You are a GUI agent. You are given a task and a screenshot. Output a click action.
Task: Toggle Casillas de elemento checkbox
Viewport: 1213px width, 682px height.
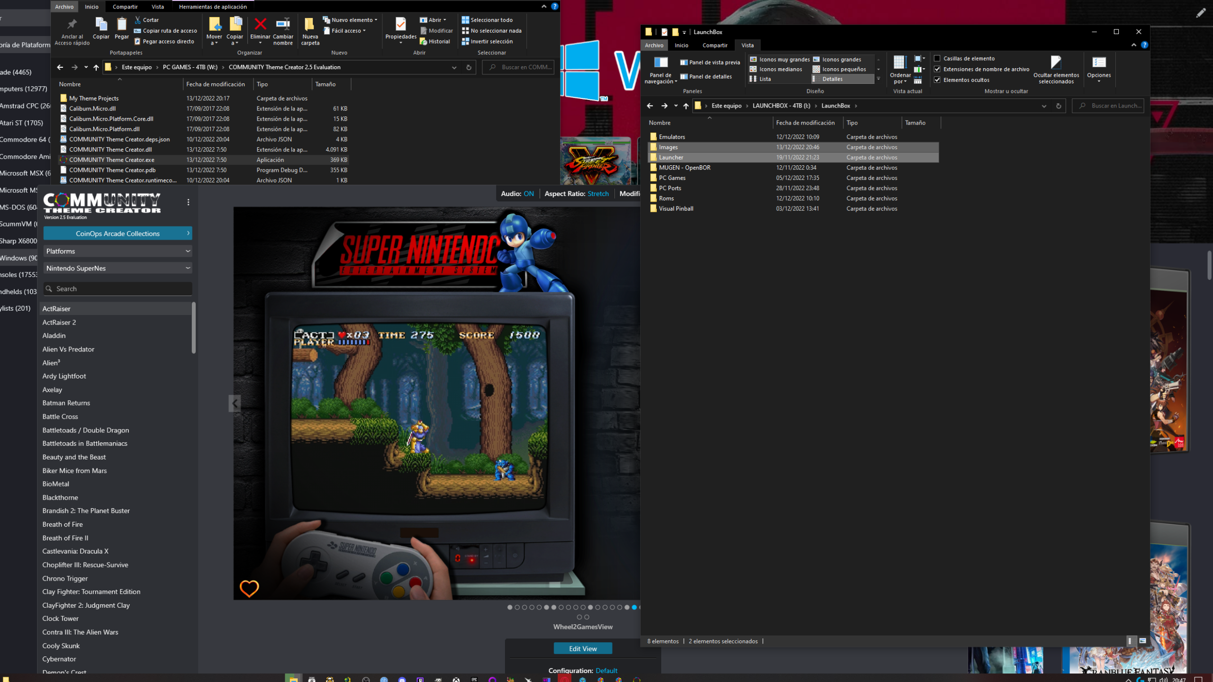[x=937, y=58]
